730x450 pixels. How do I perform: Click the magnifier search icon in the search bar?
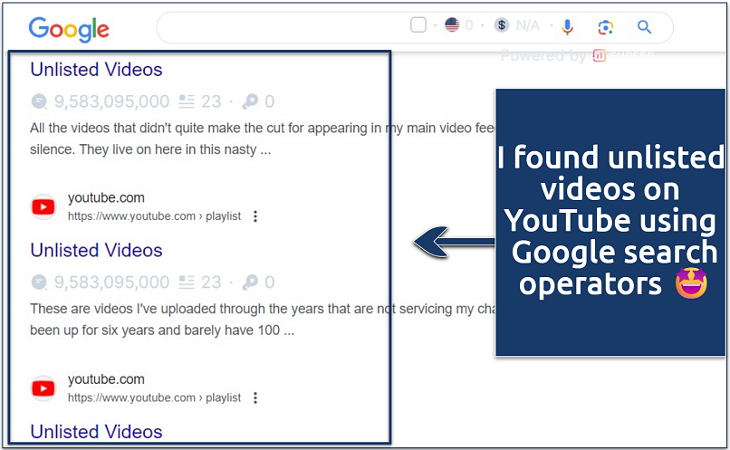pos(645,27)
